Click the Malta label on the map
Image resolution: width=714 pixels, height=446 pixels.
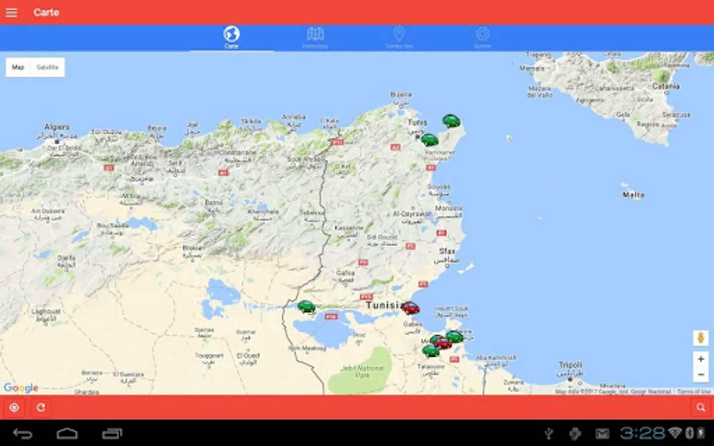(634, 195)
